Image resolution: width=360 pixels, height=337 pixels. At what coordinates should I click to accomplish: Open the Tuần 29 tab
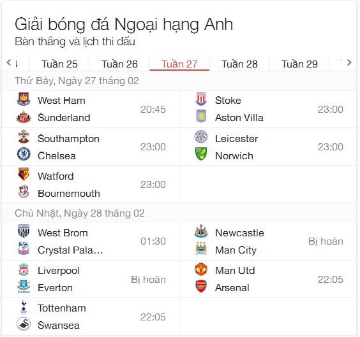(x=299, y=64)
